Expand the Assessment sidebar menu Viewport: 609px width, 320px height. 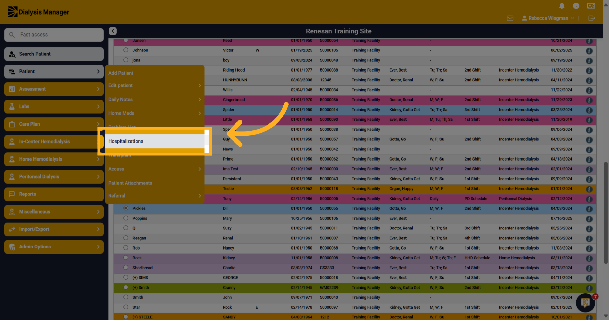pyautogui.click(x=54, y=89)
